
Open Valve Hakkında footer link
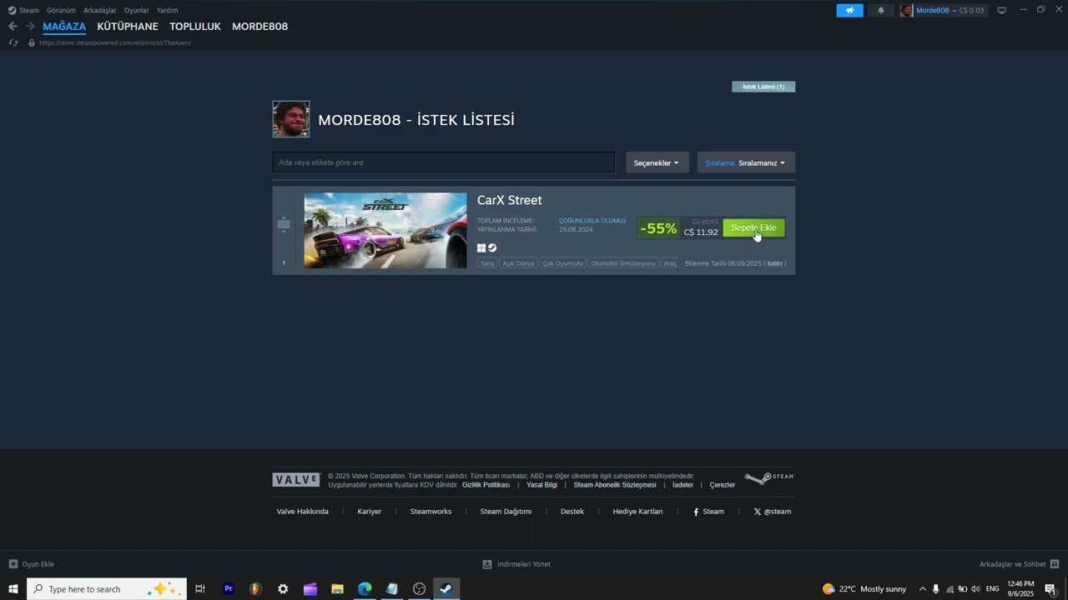[303, 512]
